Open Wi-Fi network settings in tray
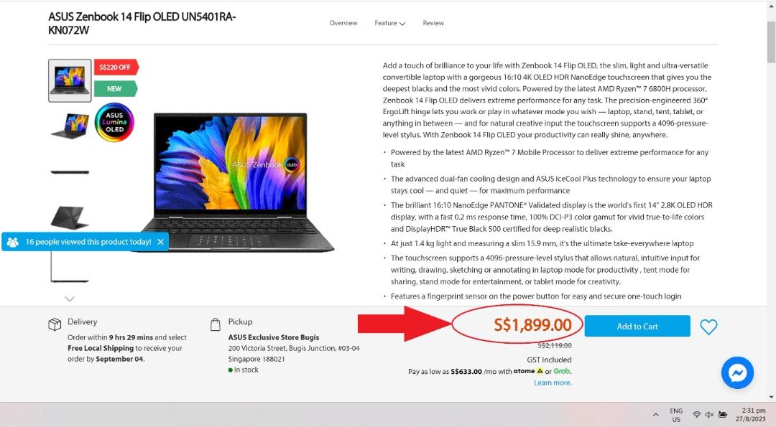Screen dimensions: 776x427 coord(696,414)
